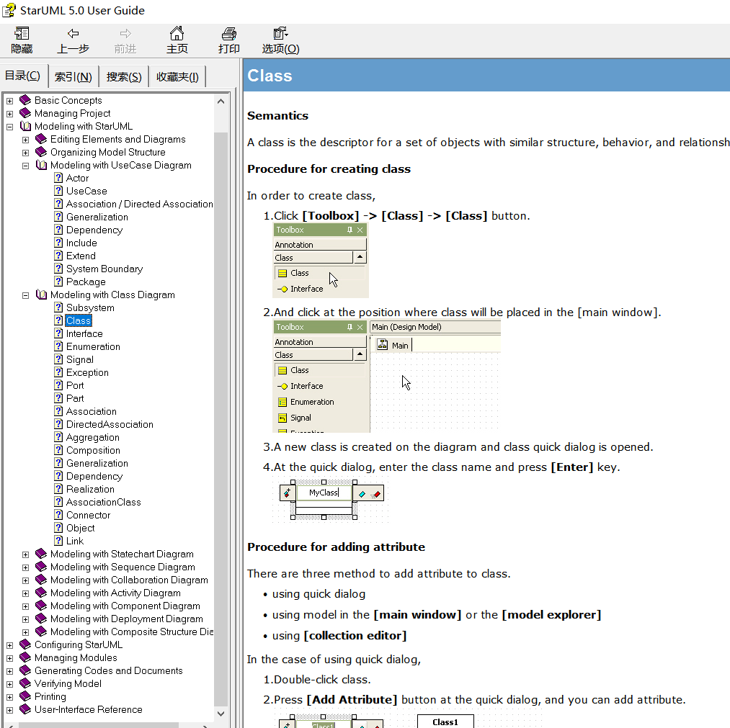Image resolution: width=730 pixels, height=728 pixels.
Task: Open the home page (主页) icon
Action: [x=177, y=34]
